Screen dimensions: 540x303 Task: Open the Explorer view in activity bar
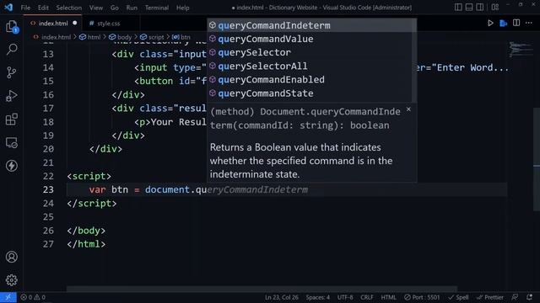[x=11, y=26]
